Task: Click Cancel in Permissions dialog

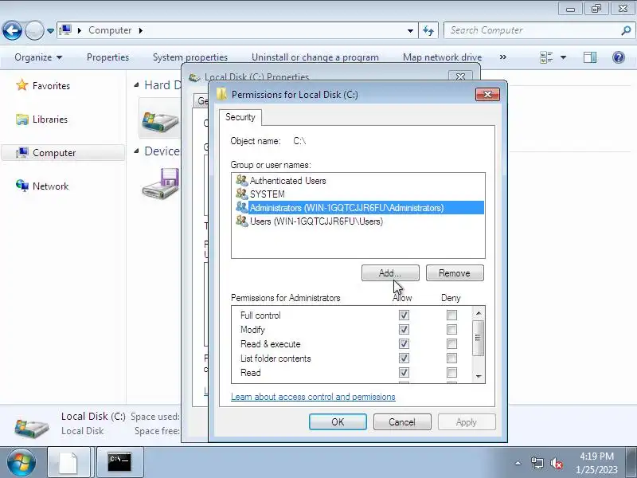Action: click(x=402, y=422)
